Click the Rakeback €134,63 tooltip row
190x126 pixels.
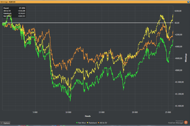click(14, 14)
